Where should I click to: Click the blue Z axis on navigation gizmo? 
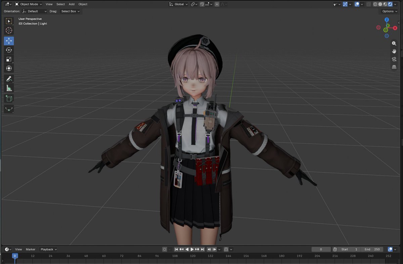[387, 20]
